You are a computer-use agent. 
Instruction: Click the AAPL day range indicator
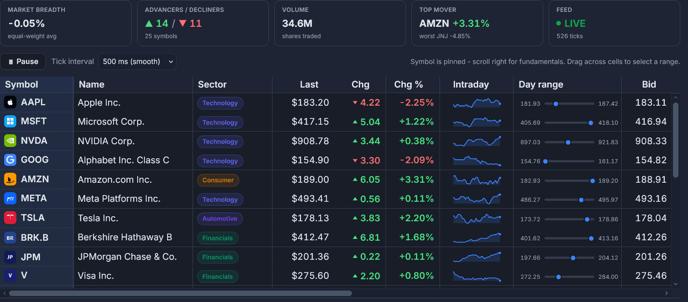coord(569,104)
